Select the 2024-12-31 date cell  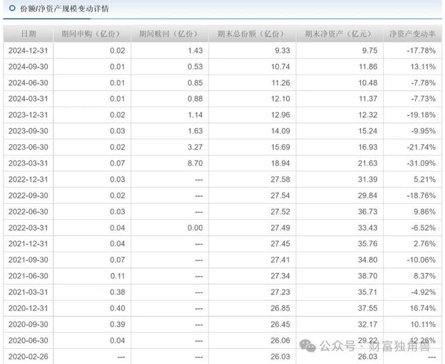[x=28, y=51]
